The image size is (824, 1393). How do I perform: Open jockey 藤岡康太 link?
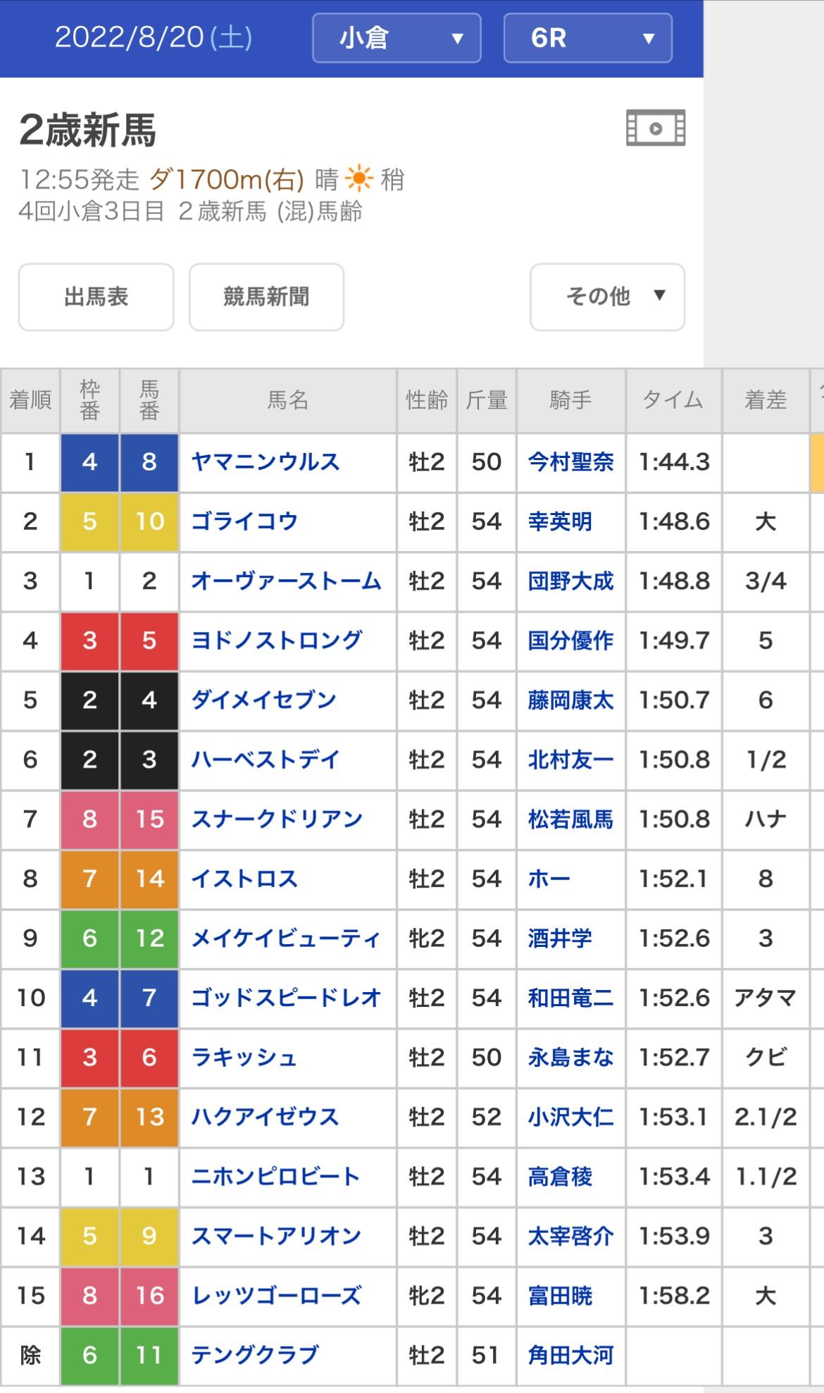click(x=570, y=700)
